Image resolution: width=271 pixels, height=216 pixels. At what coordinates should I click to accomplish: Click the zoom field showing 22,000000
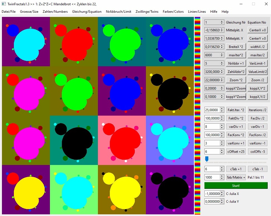coord(214,80)
